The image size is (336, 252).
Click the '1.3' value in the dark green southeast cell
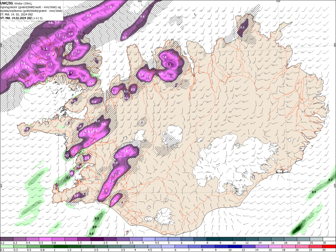[x=298, y=229]
